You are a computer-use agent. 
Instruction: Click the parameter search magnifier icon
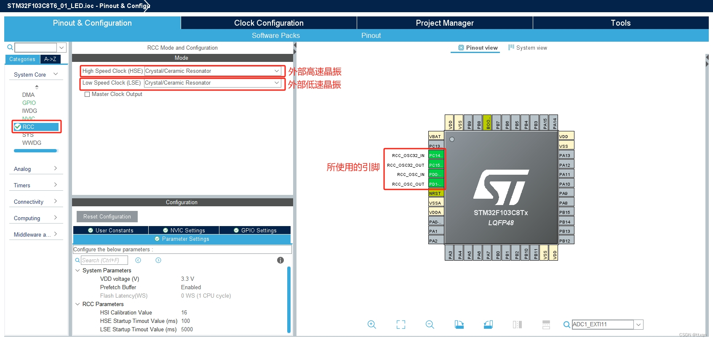coord(77,260)
